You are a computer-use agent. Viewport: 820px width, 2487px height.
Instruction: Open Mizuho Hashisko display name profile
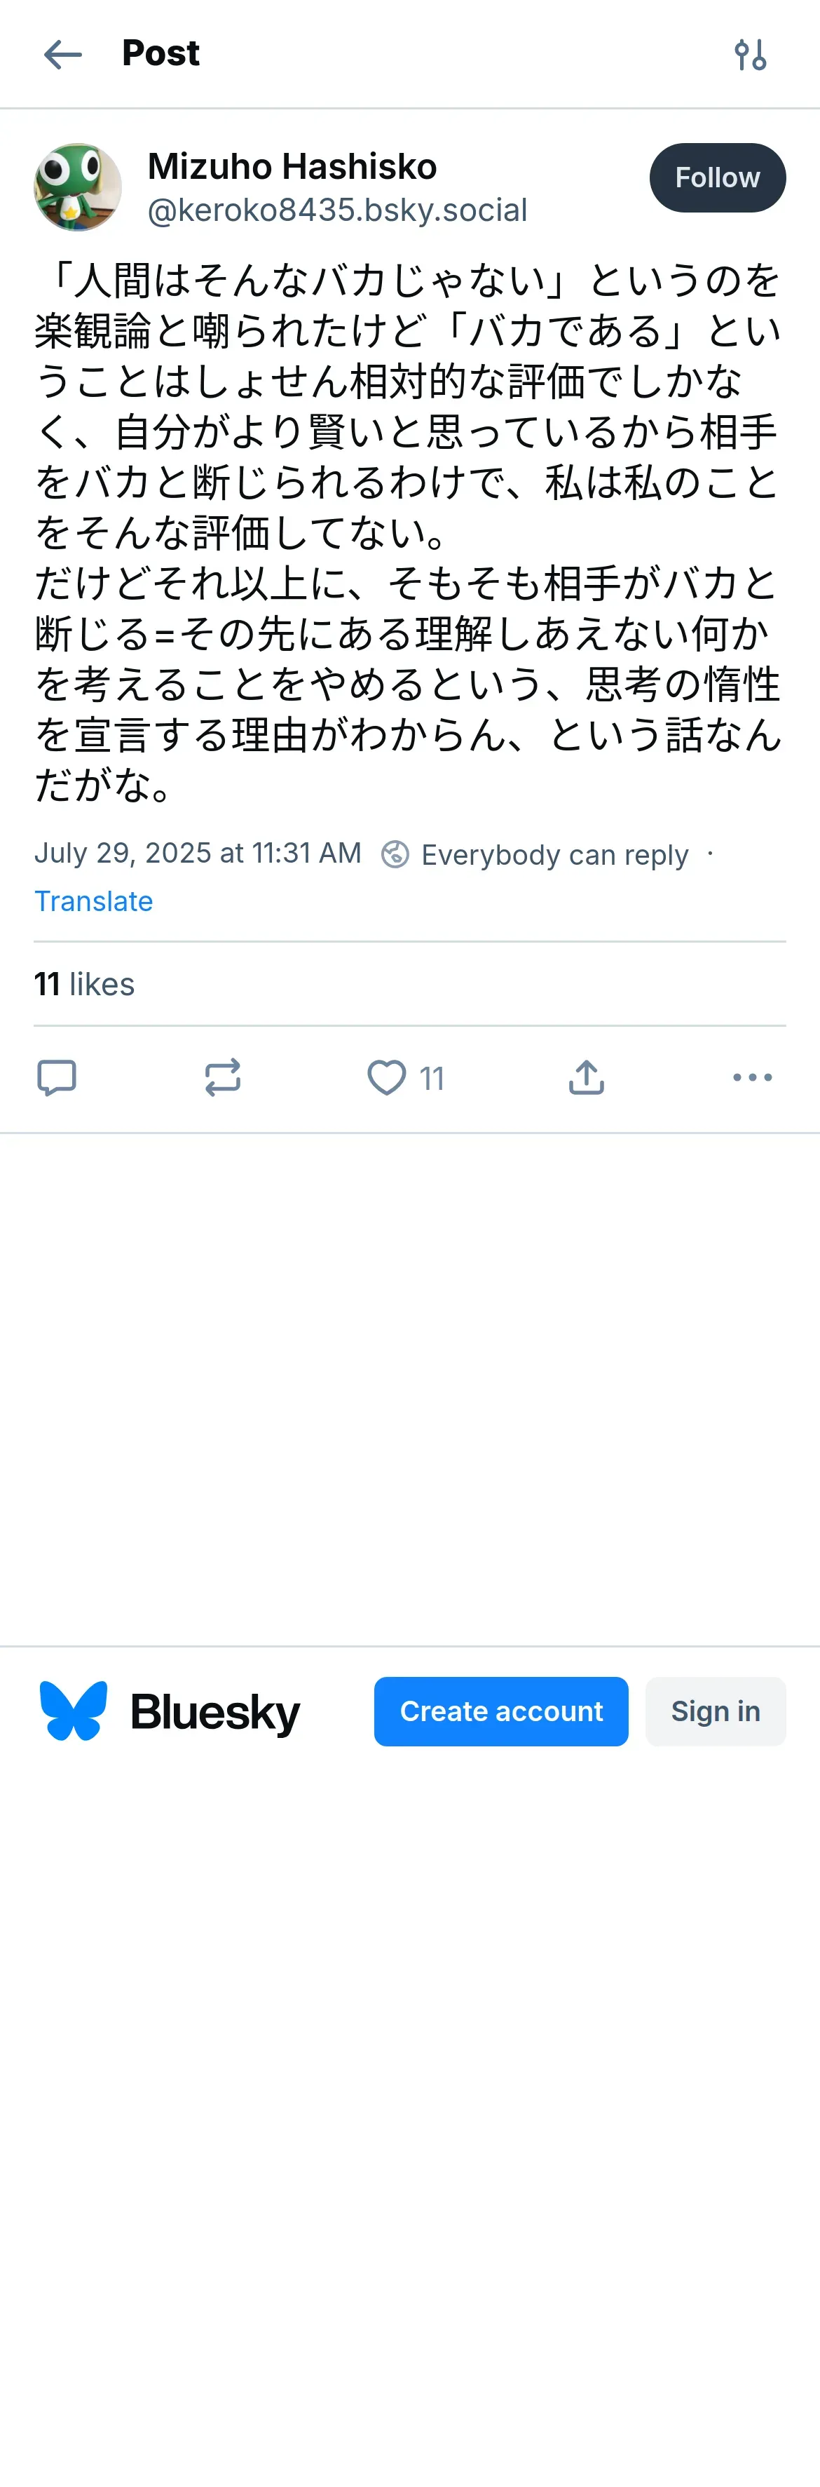point(292,166)
